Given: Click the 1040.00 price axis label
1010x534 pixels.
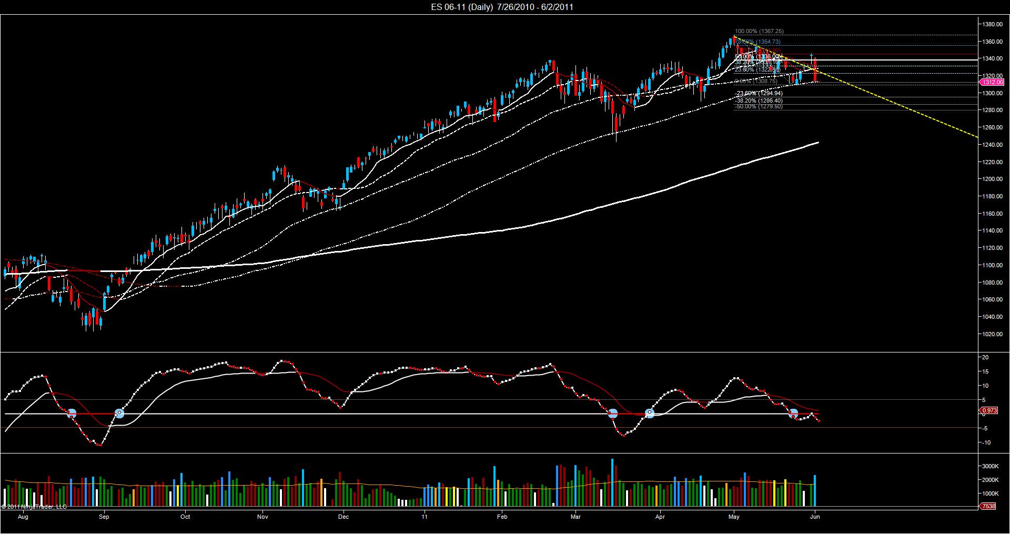Looking at the screenshot, I should (x=992, y=317).
